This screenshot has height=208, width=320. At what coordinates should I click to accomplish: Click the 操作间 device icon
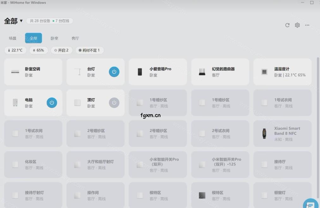(77, 195)
